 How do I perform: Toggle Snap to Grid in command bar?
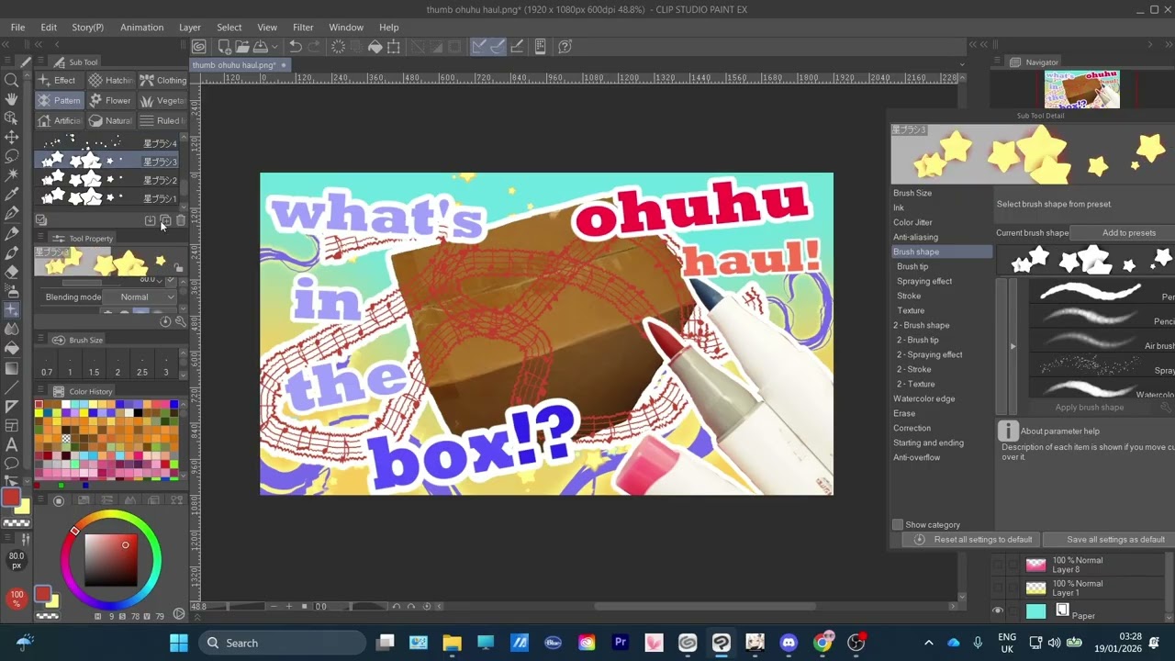[x=517, y=47]
